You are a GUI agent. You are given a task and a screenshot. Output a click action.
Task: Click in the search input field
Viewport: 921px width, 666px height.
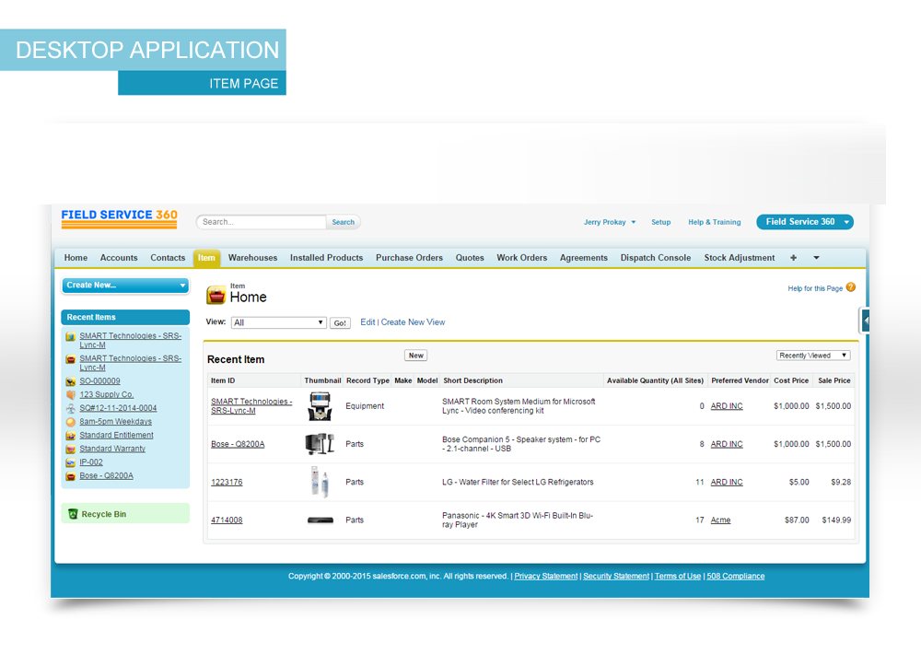pos(262,222)
